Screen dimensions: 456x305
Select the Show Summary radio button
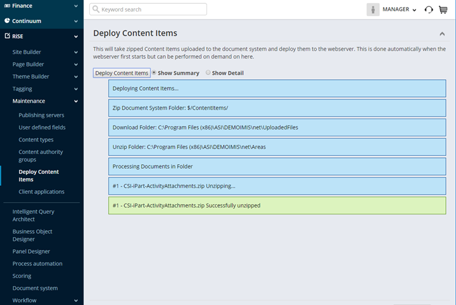pyautogui.click(x=154, y=73)
